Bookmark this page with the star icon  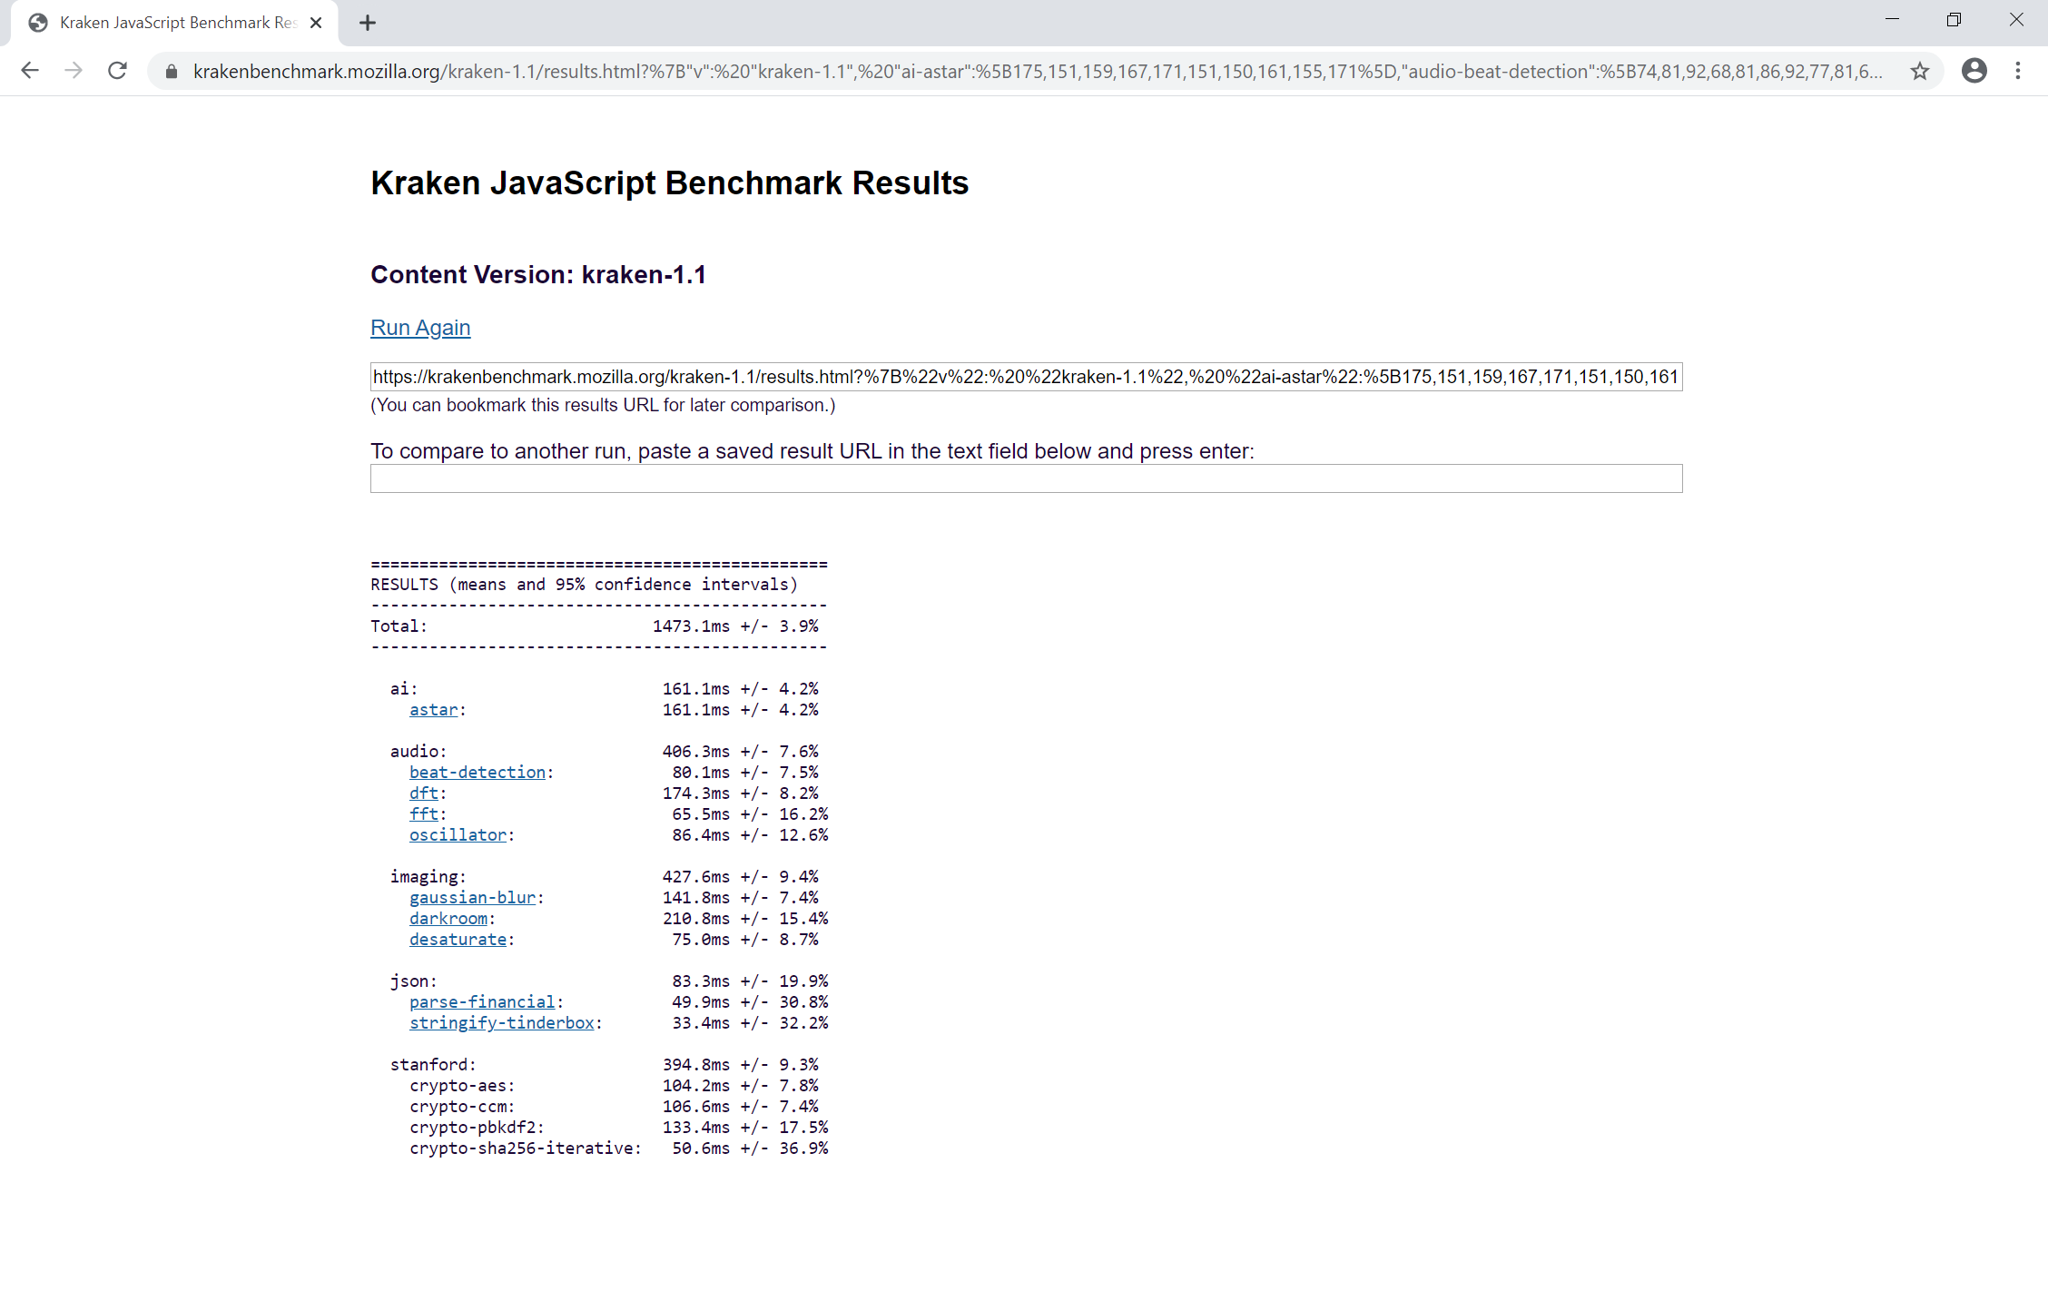(1919, 71)
